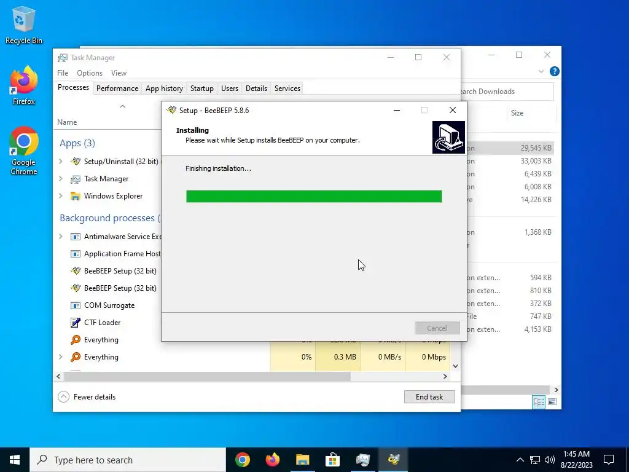
Task: Open Firefox from the taskbar
Action: [273, 460]
